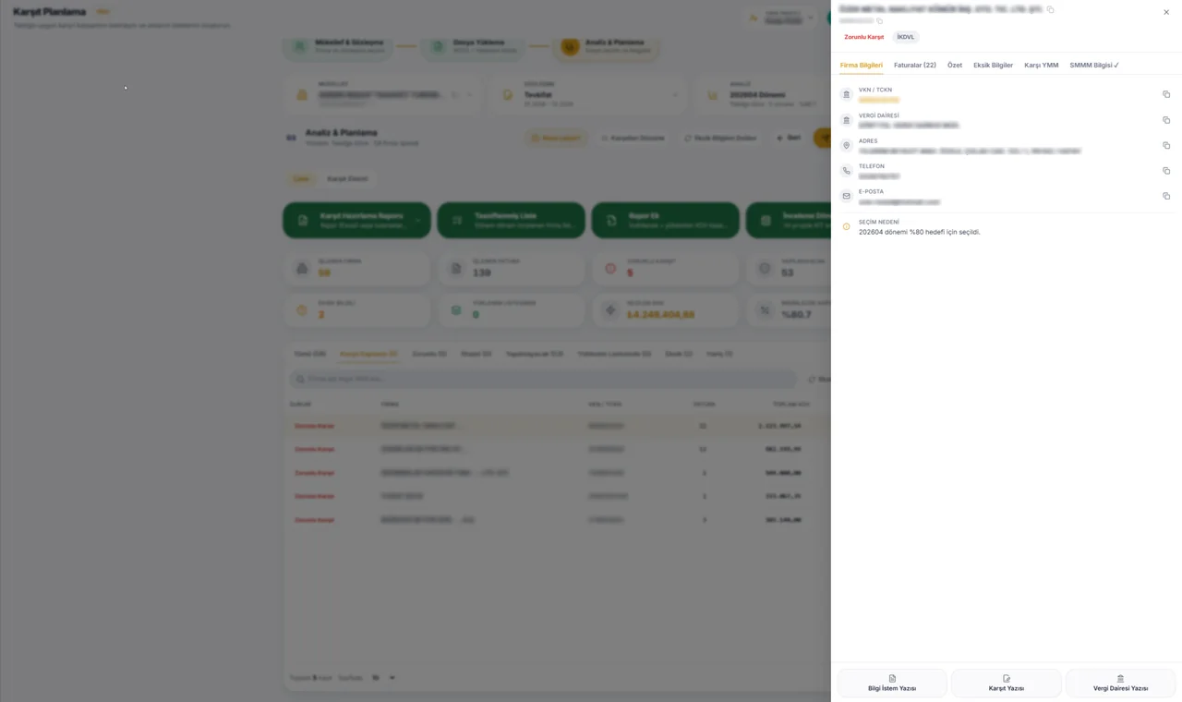Click the VKN / TCKN label
The height and width of the screenshot is (702, 1182).
[875, 90]
